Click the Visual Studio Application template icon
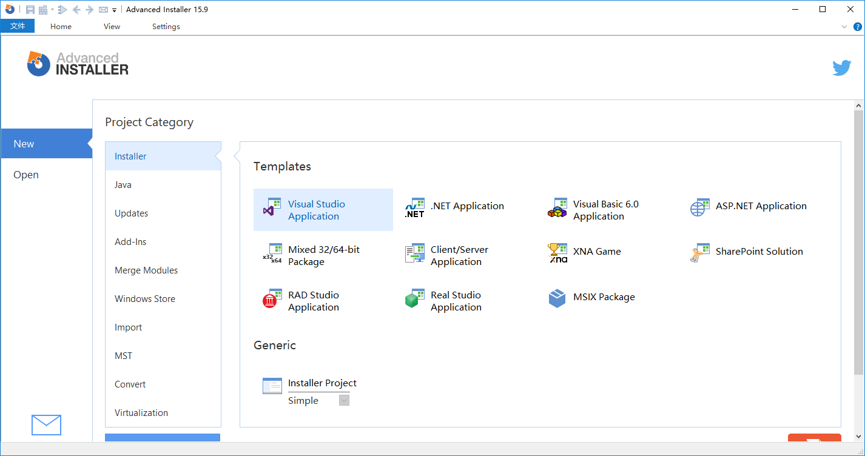Image resolution: width=865 pixels, height=456 pixels. [272, 207]
